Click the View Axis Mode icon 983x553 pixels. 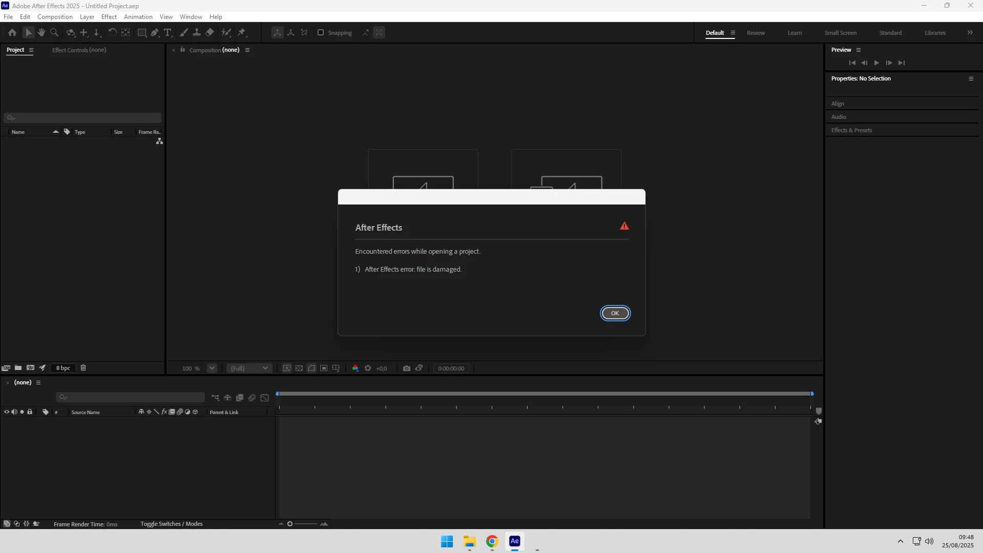click(x=304, y=32)
